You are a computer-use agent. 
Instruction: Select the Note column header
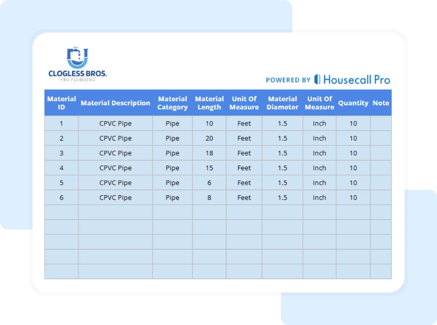(x=381, y=103)
